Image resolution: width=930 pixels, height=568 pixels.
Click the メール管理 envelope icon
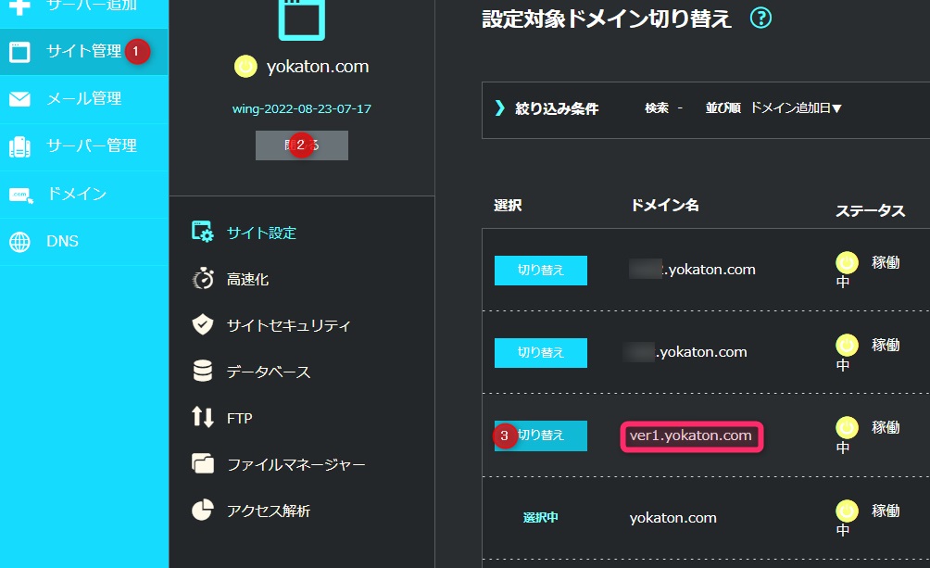[19, 99]
